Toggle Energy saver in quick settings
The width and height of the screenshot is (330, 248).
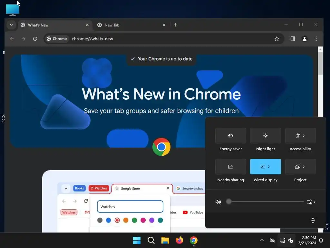tap(231, 136)
